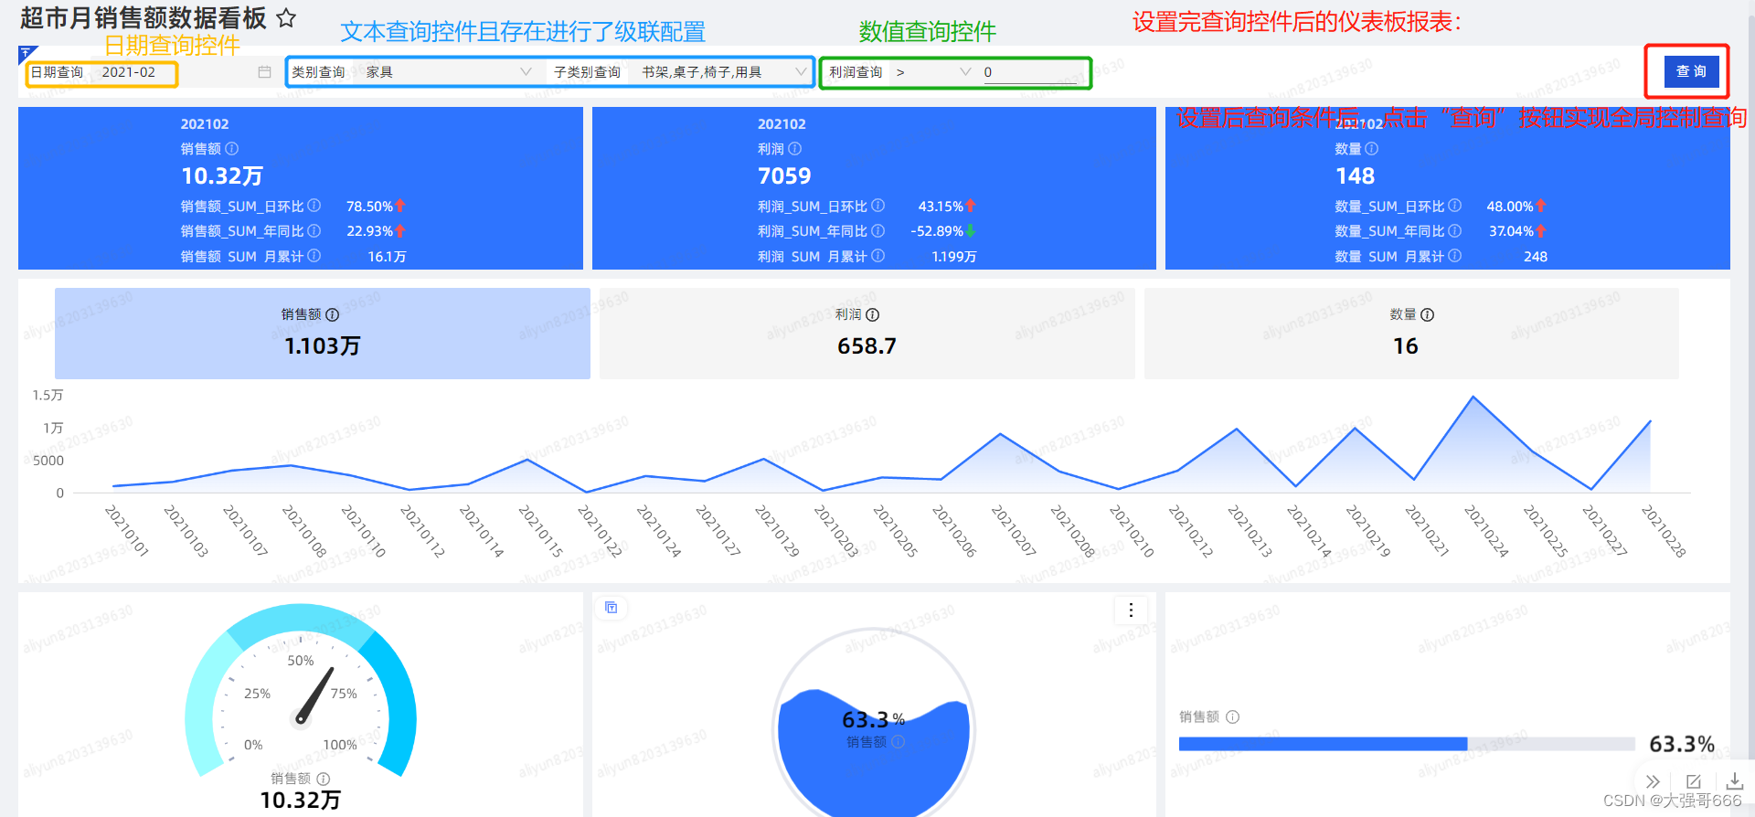This screenshot has width=1755, height=817.
Task: Click info icon next to 数量 in third card
Action: (x=1372, y=148)
